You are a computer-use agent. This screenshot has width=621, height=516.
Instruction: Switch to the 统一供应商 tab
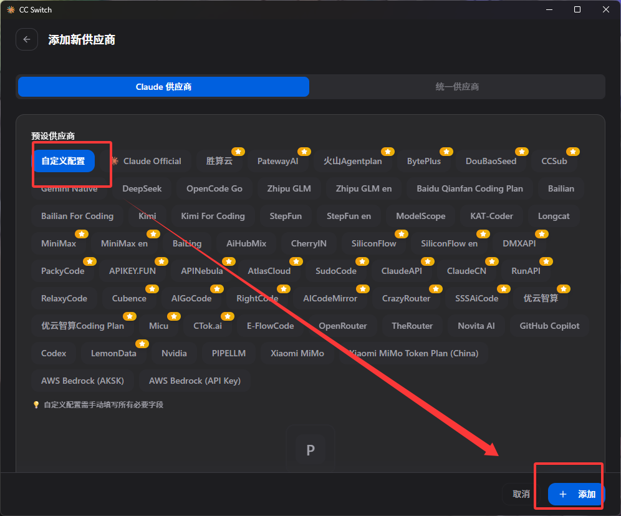(457, 87)
